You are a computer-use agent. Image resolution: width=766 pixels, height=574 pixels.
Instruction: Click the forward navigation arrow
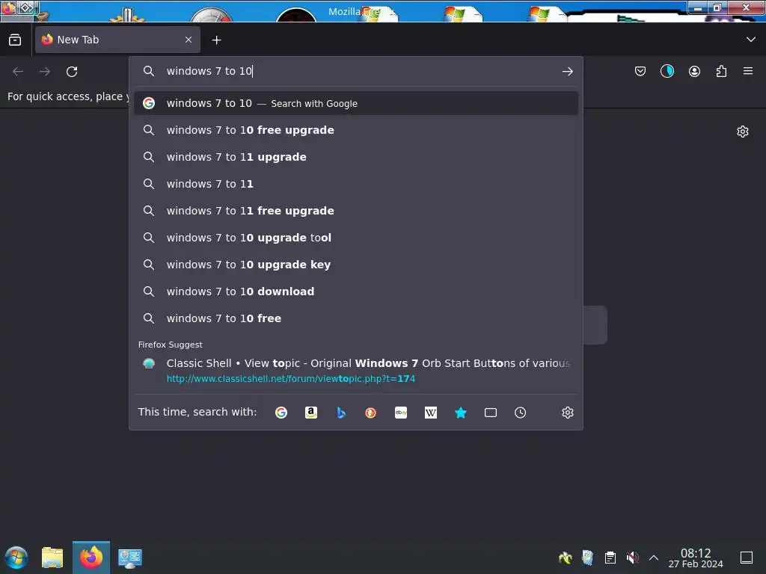(x=45, y=72)
